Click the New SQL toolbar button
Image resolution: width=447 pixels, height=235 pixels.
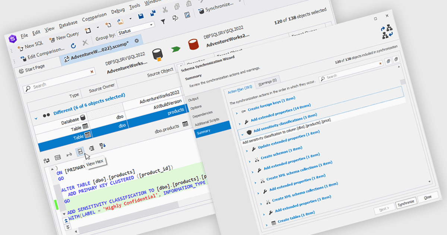coord(30,45)
